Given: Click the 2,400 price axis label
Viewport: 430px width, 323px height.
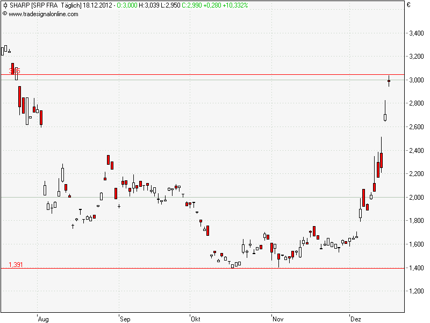Looking at the screenshot, I should (416, 151).
